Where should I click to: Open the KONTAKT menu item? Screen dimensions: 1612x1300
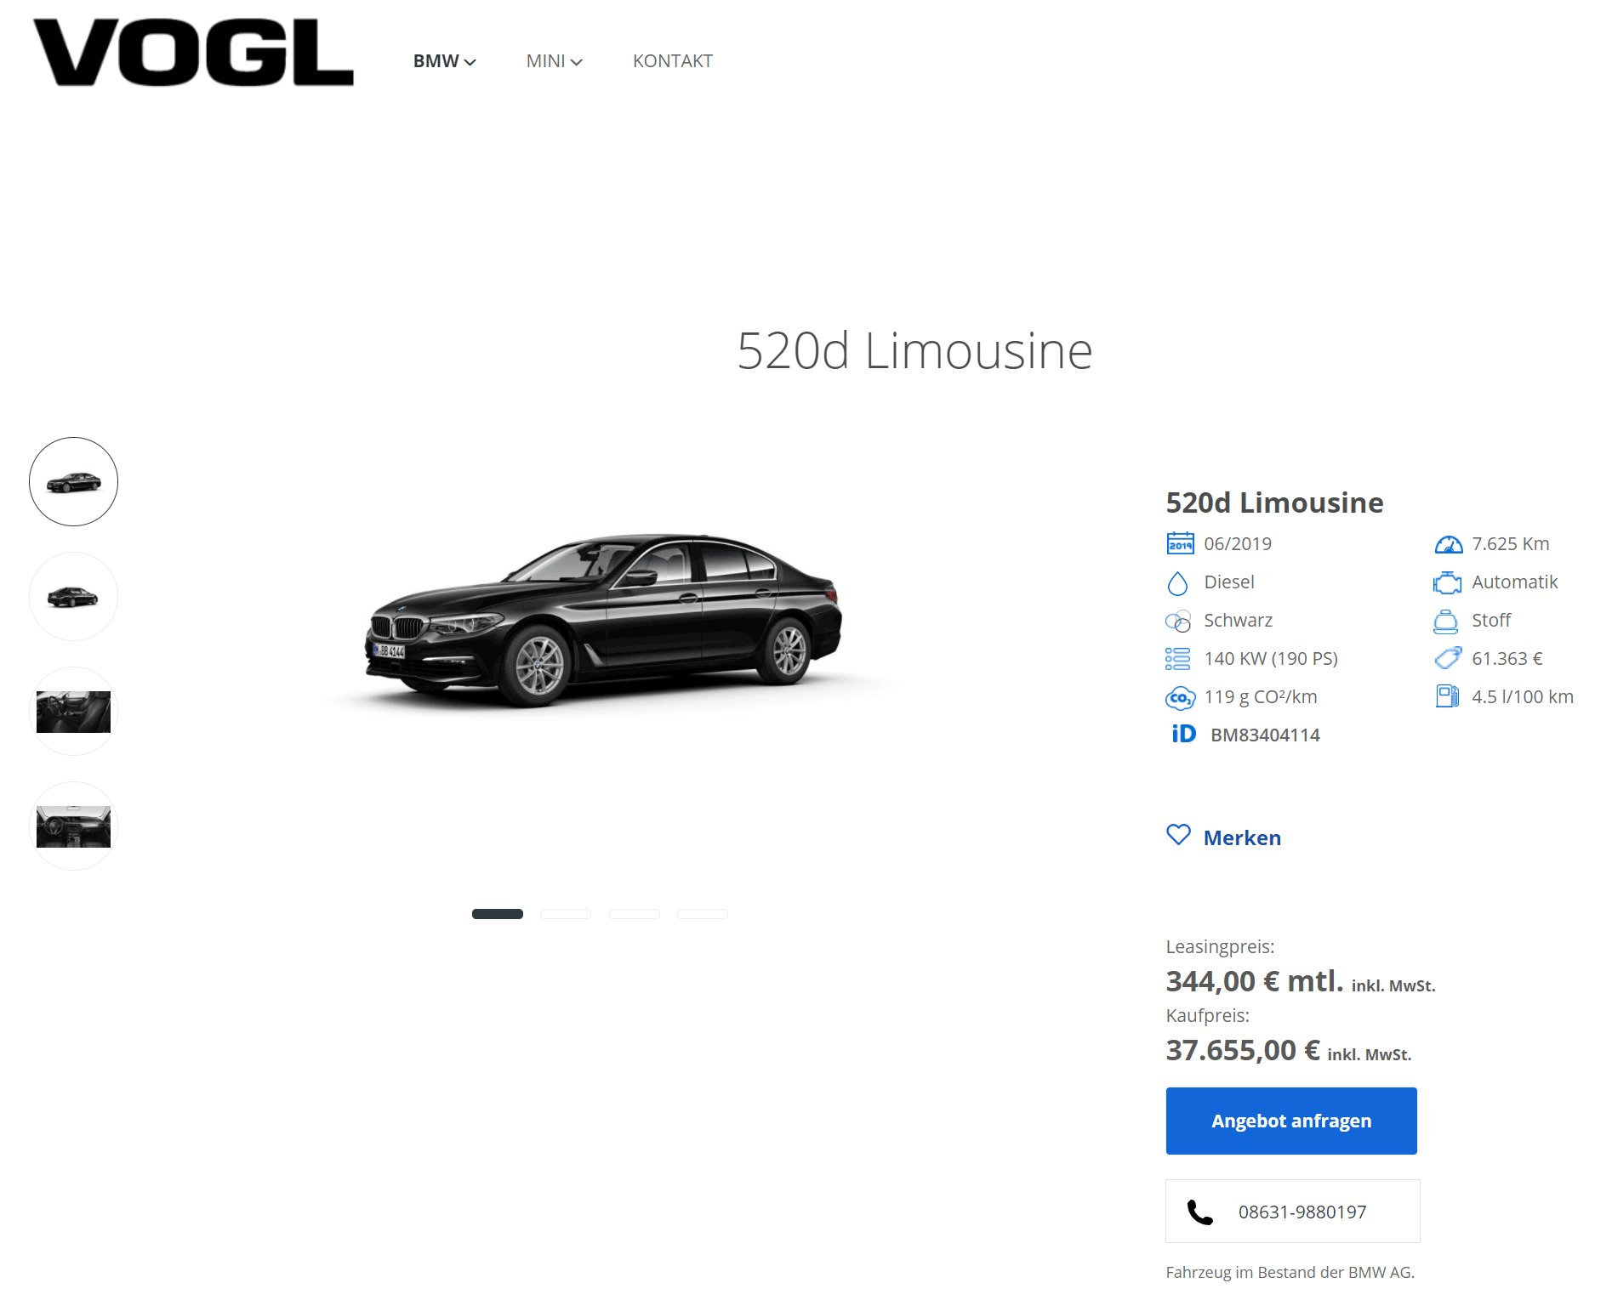click(673, 61)
